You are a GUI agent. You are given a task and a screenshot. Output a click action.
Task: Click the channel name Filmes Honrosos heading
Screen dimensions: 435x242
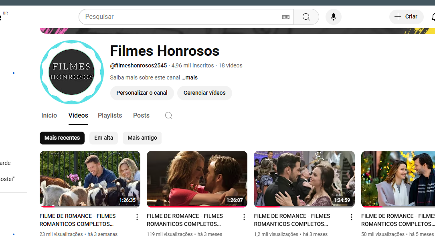(165, 51)
